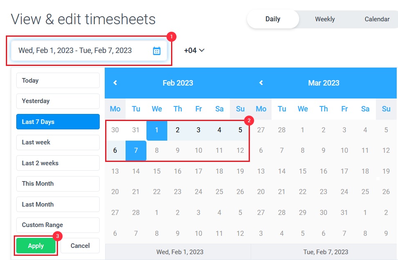Pick February 15 in the Feb calendar
The width and height of the screenshot is (398, 260).
[156, 171]
